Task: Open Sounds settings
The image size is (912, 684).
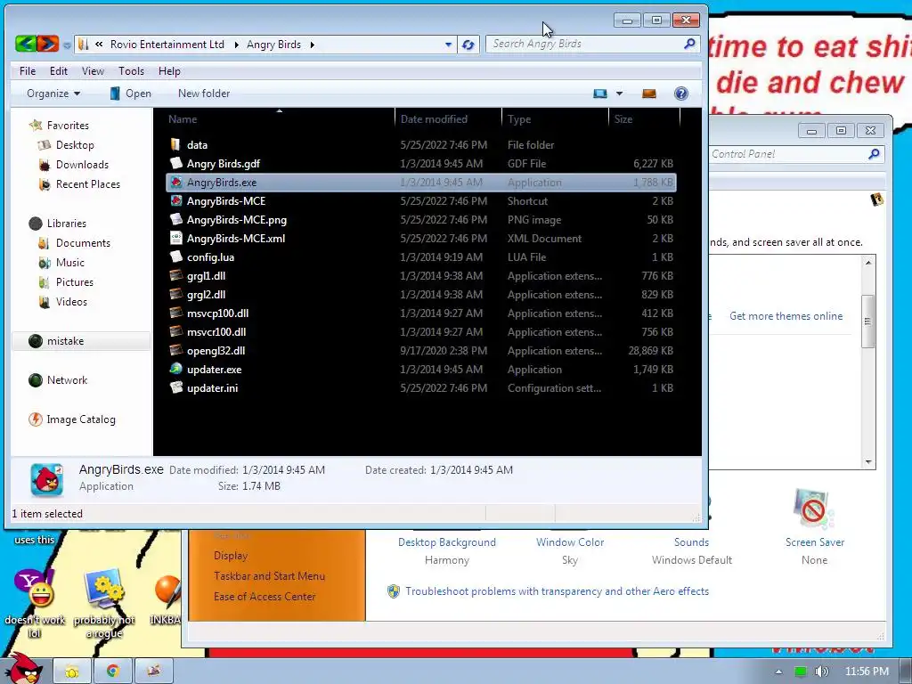Action: (691, 542)
